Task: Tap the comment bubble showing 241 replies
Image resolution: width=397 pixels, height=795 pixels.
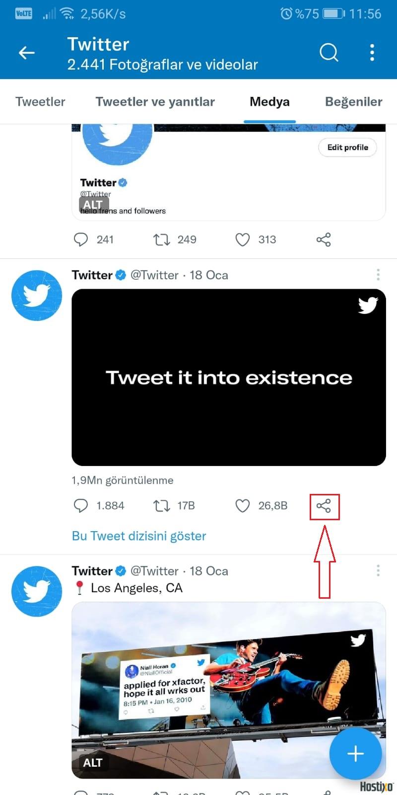Action: coord(81,239)
